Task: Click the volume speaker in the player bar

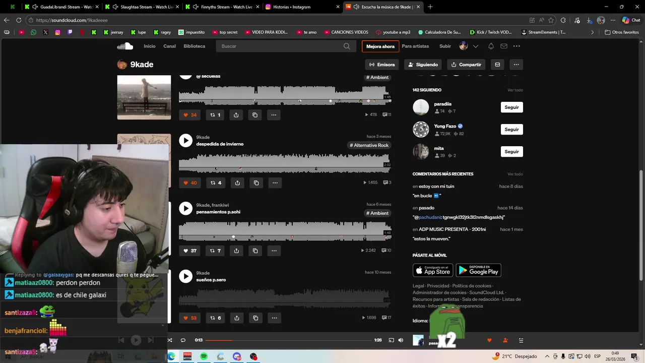Action: tap(401, 340)
